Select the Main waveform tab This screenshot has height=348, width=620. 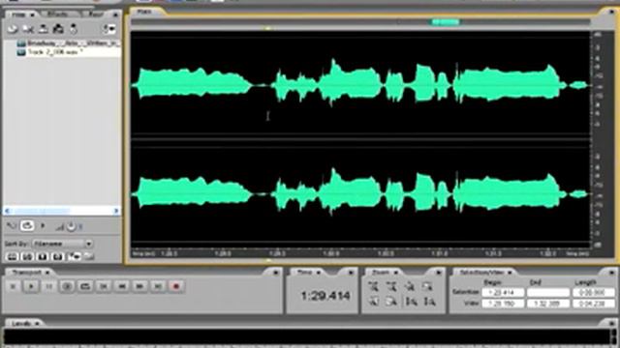click(x=144, y=12)
